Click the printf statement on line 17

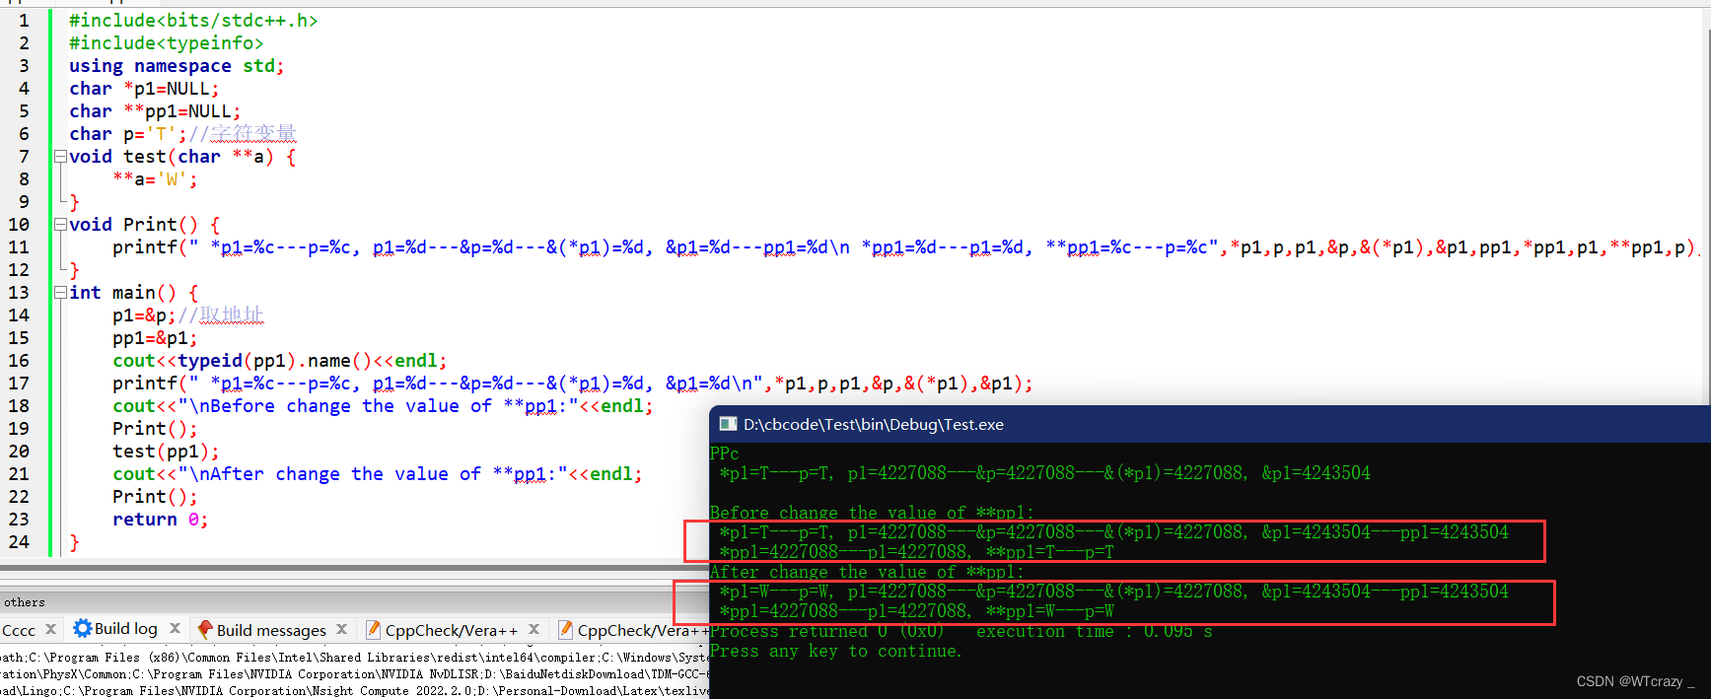point(573,384)
